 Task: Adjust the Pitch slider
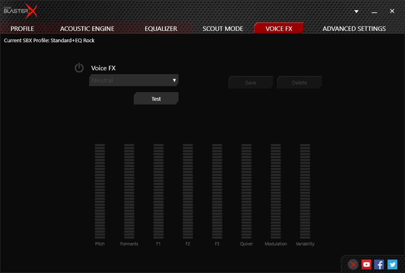point(100,191)
